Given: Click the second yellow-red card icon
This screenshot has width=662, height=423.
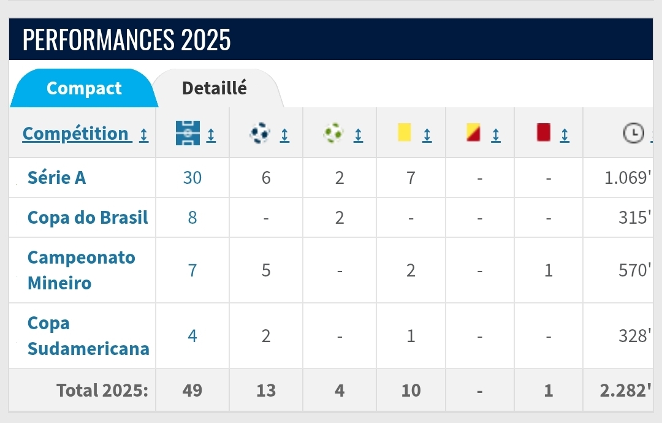Looking at the screenshot, I should coord(473,132).
